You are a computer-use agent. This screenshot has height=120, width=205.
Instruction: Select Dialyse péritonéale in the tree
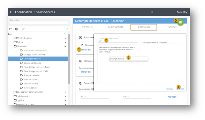[x=32, y=63]
